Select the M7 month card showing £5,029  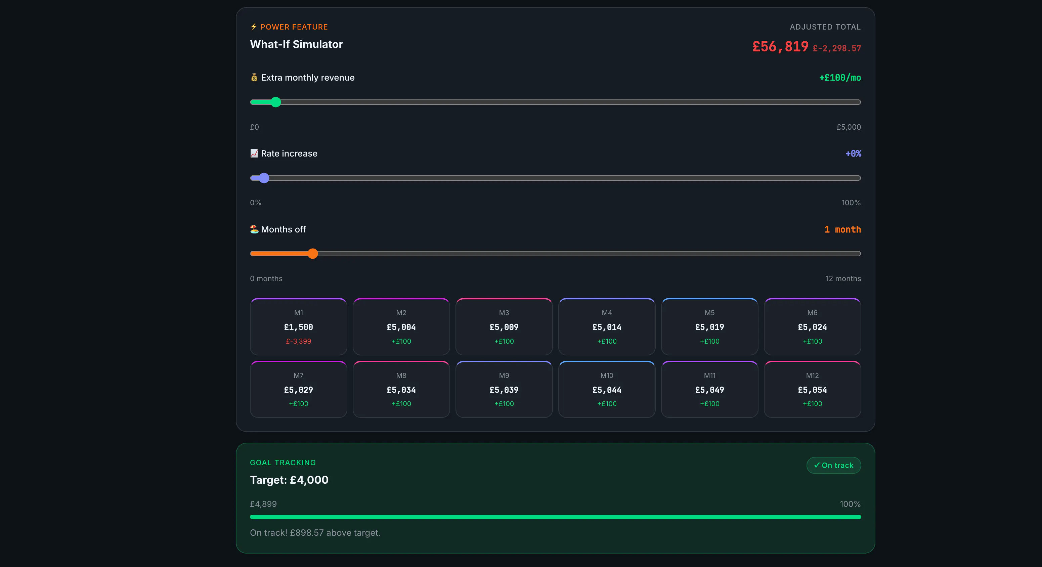click(299, 389)
